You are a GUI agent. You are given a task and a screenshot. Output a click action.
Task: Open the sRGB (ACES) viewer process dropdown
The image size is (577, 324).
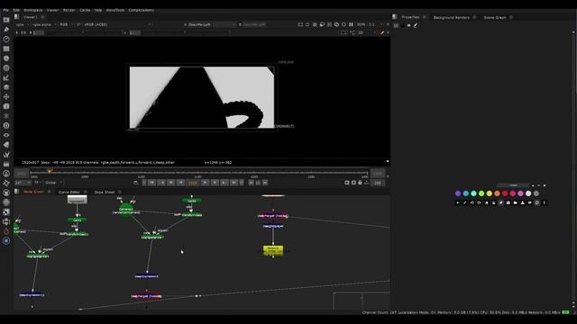point(117,24)
